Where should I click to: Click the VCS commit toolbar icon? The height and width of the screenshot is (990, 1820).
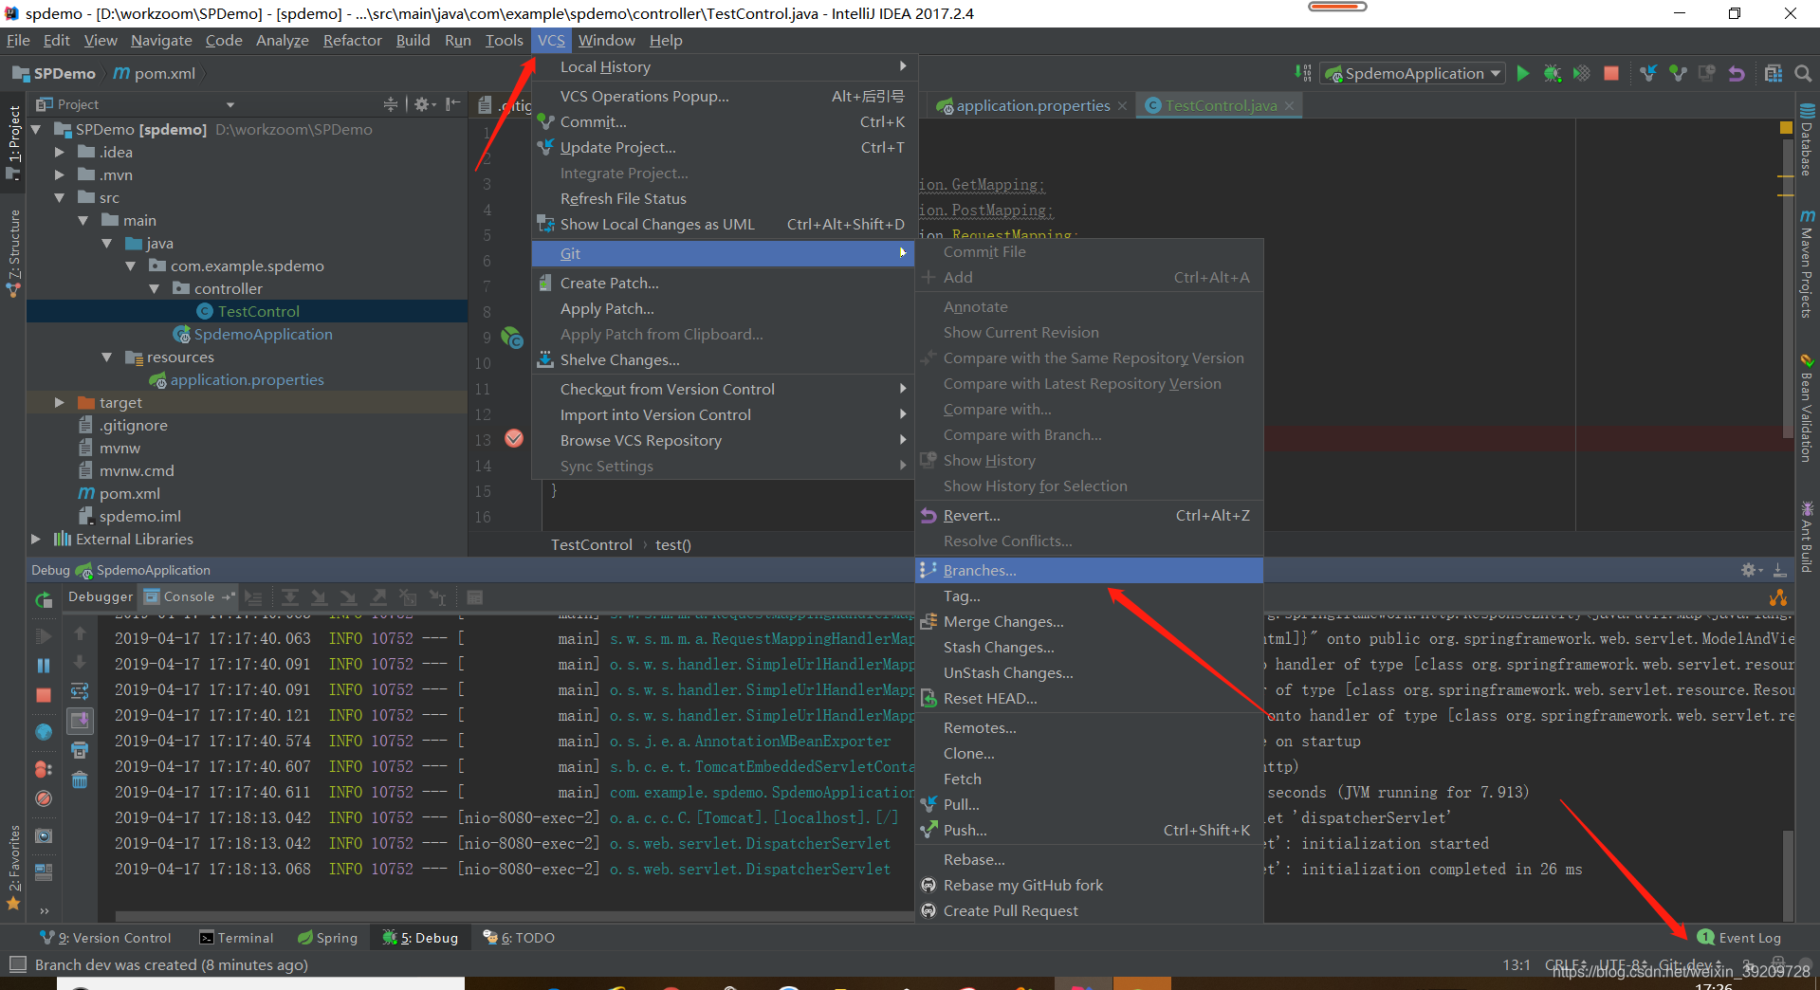(x=1678, y=73)
